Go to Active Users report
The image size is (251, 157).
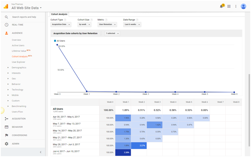point(18,45)
